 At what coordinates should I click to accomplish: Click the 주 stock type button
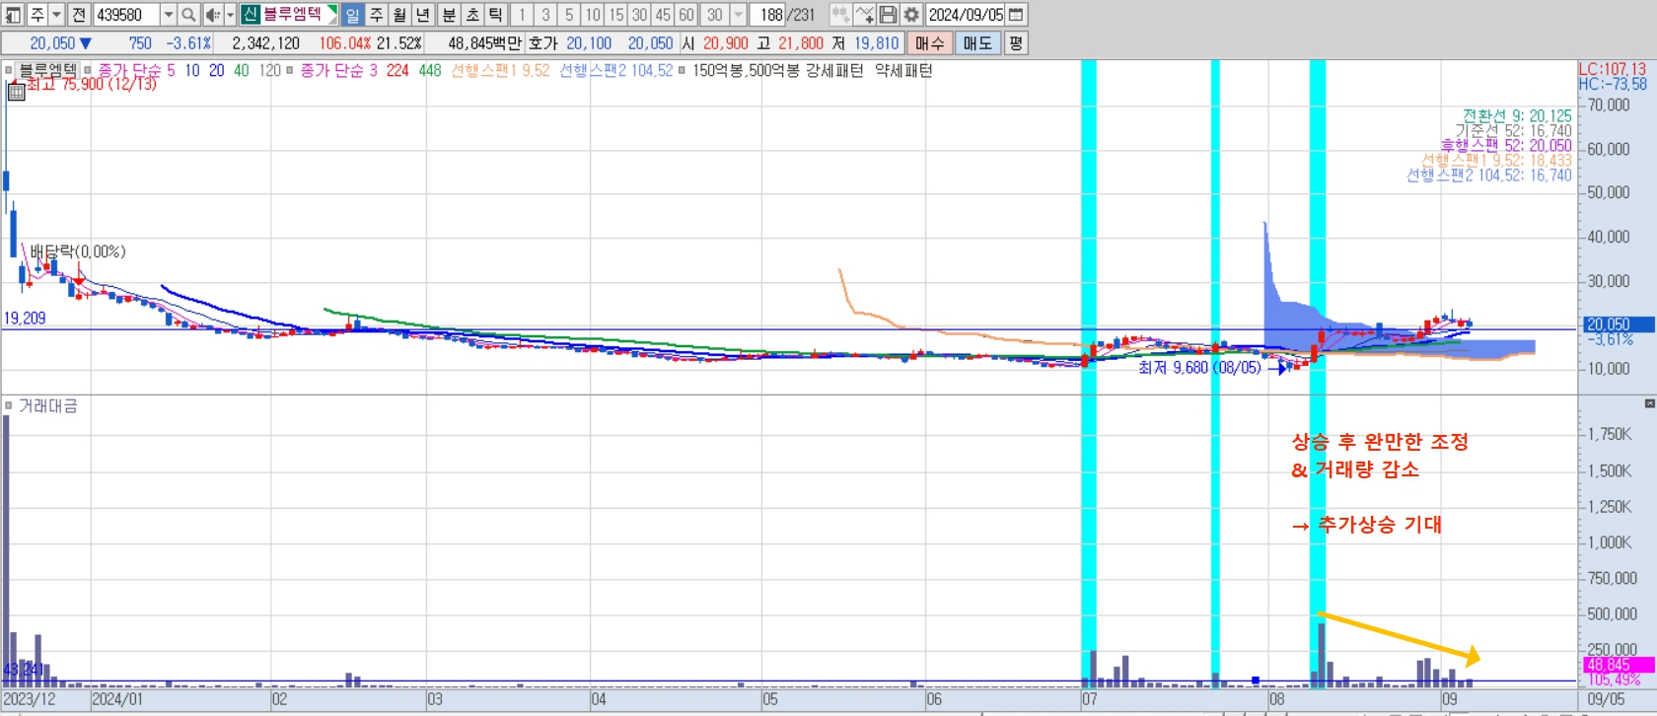pos(37,15)
